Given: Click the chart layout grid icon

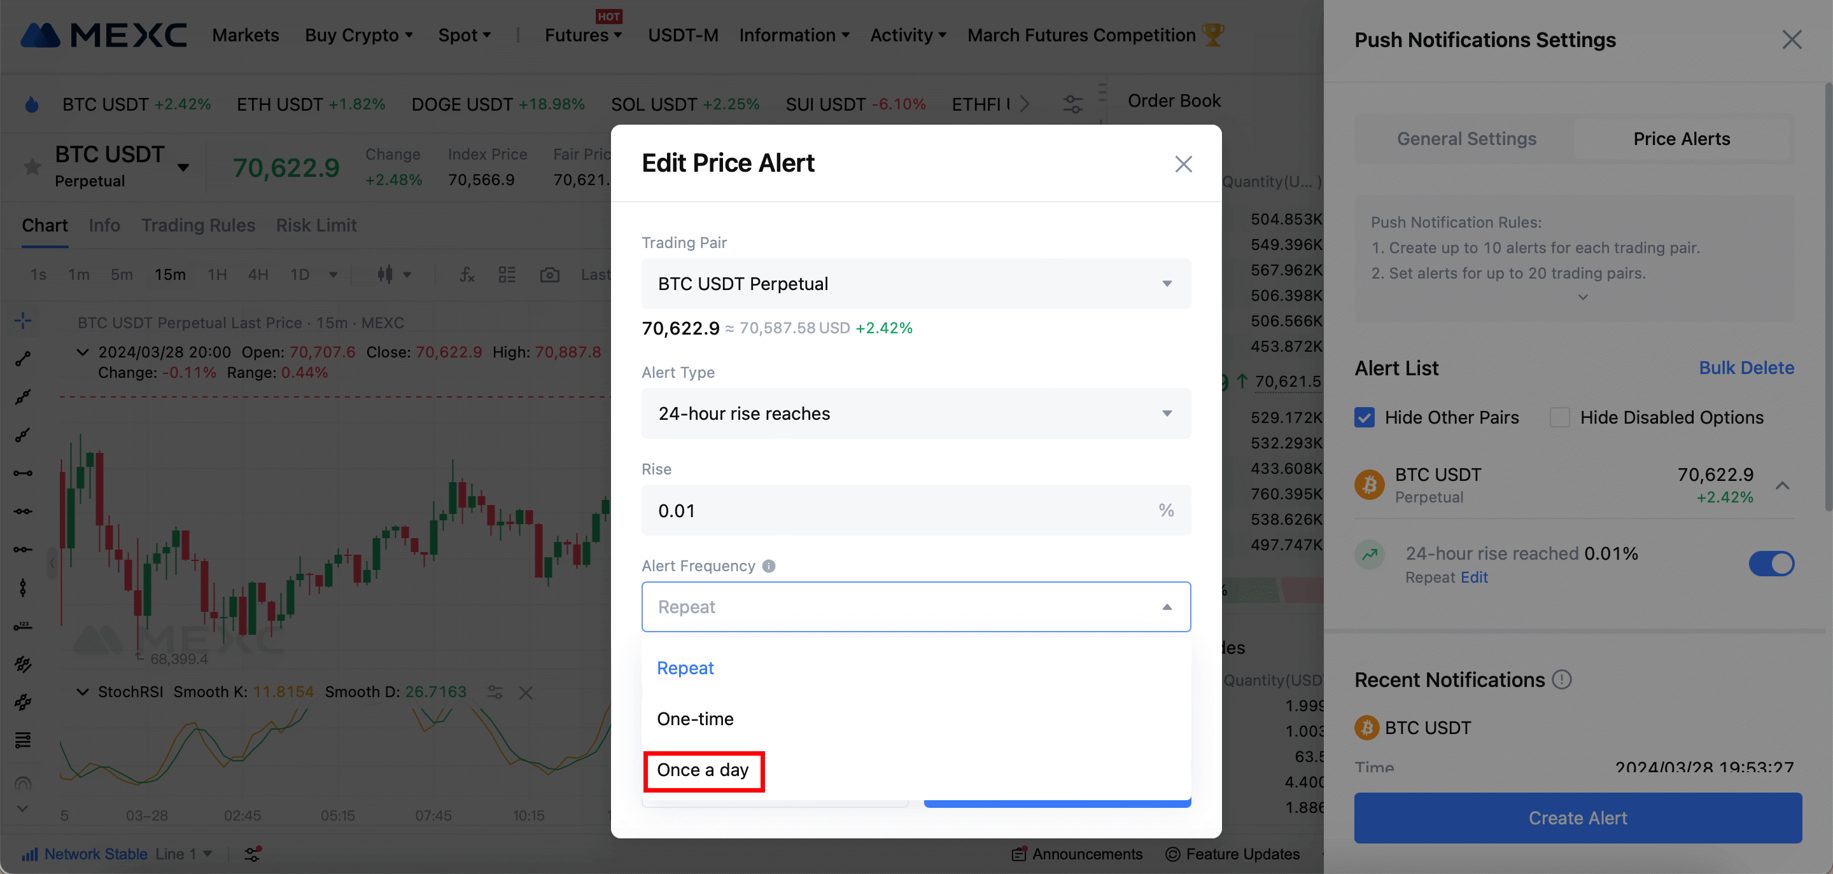Looking at the screenshot, I should (507, 275).
